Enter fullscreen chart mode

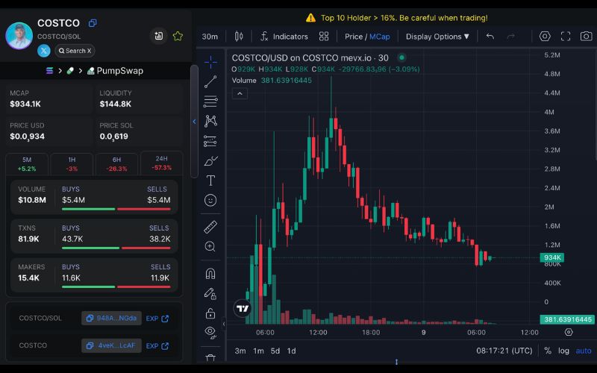tap(566, 36)
